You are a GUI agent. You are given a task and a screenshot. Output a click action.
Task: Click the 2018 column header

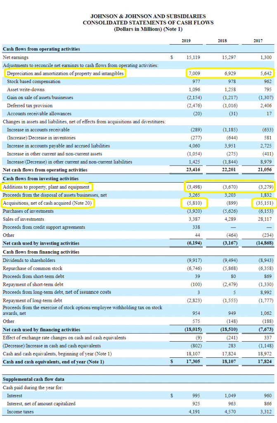click(222, 41)
